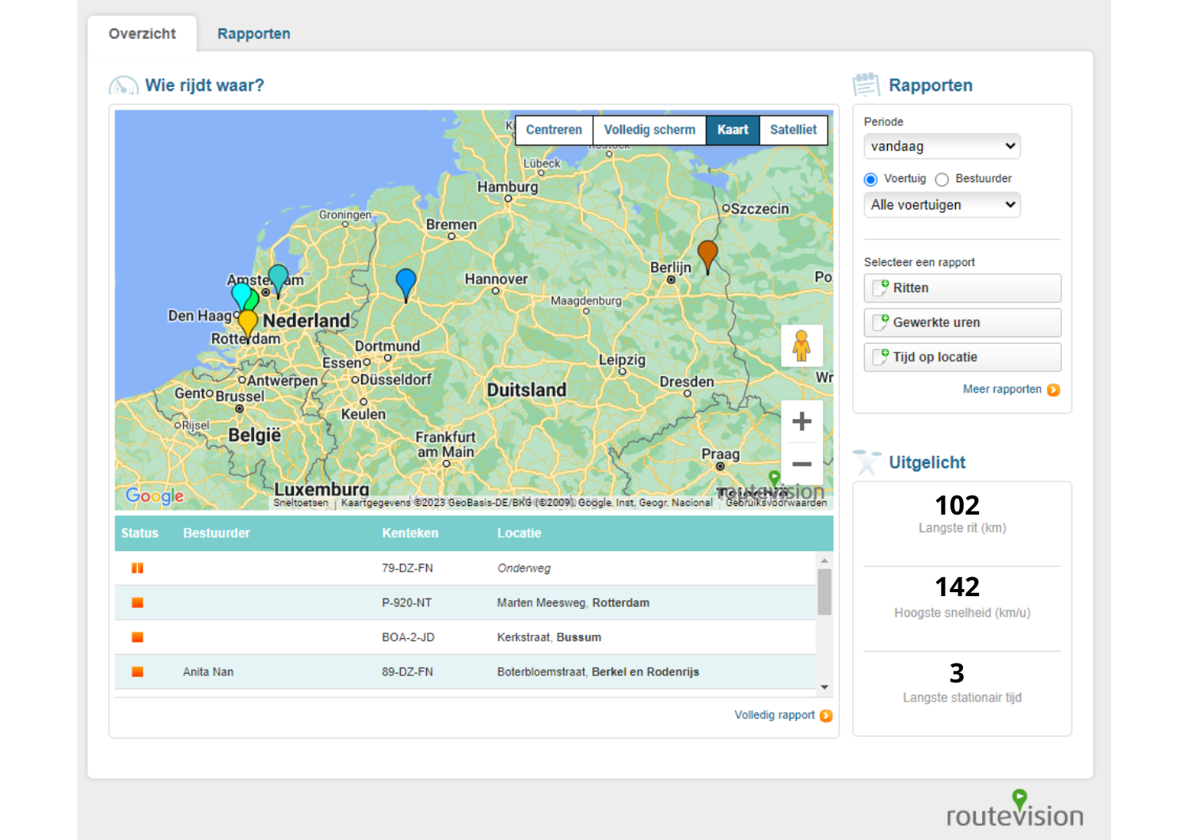
Task: Click the paused status icon for 79-DZ-FN
Action: (x=138, y=568)
